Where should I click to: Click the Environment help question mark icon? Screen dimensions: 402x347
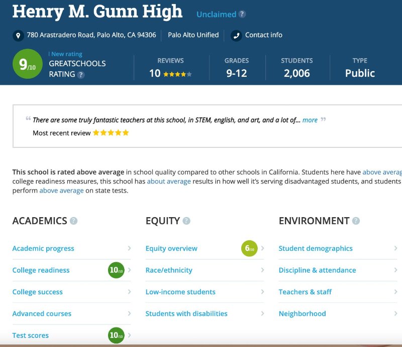click(x=356, y=221)
